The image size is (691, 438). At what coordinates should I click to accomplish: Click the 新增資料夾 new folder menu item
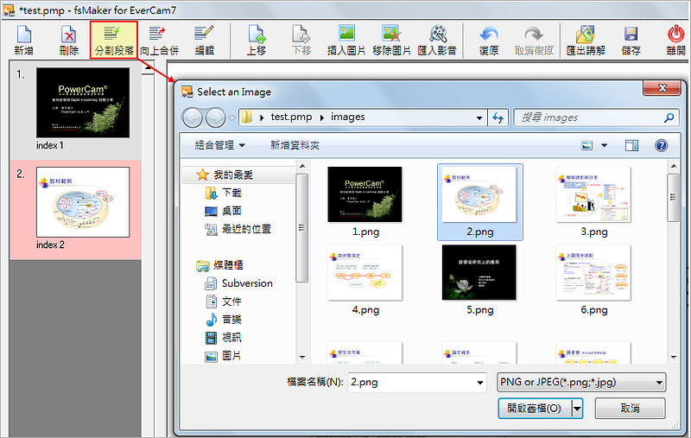[295, 145]
